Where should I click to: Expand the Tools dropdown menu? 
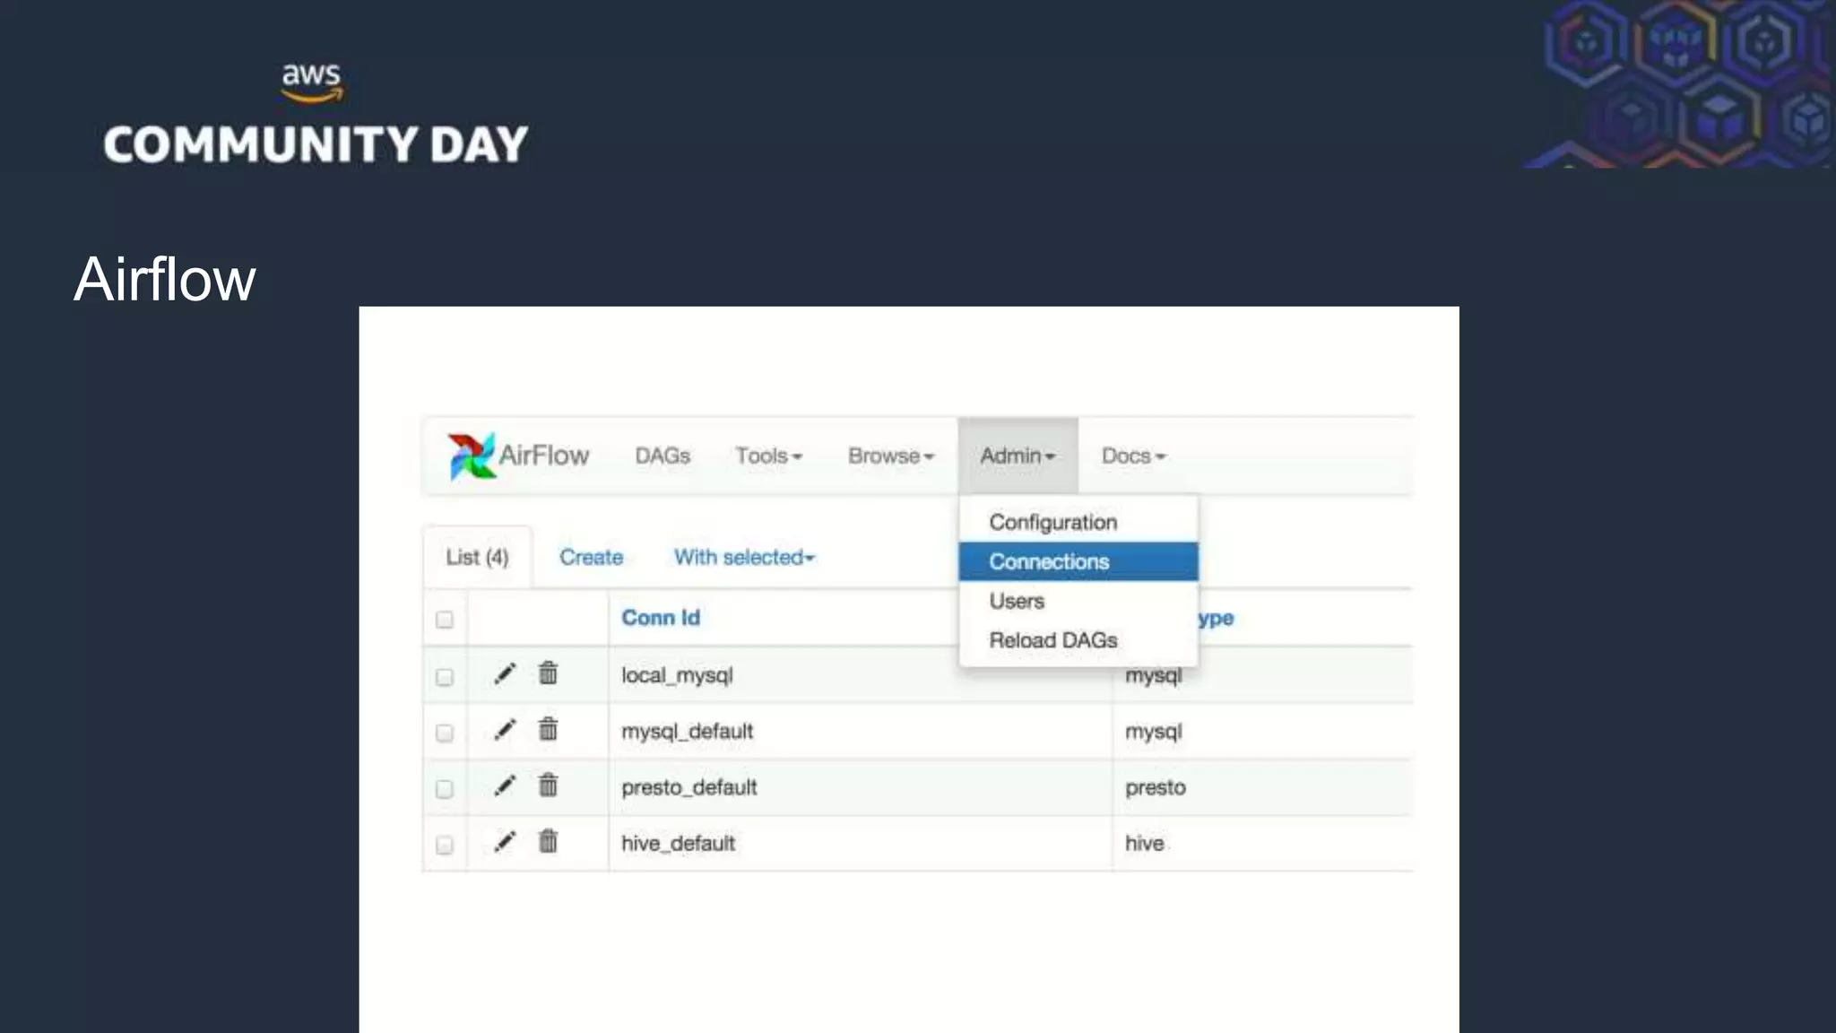(768, 456)
